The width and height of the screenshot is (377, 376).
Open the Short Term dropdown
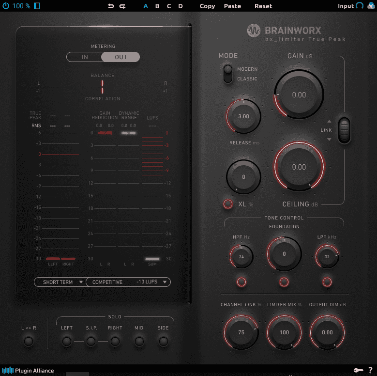[x=60, y=282]
